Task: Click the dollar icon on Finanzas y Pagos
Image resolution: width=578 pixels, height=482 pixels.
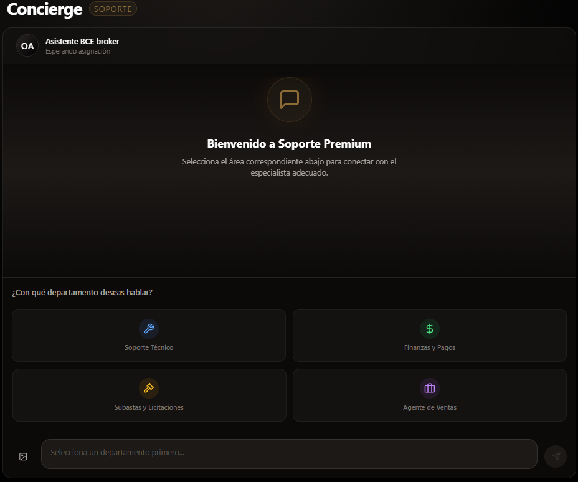Action: [x=430, y=328]
